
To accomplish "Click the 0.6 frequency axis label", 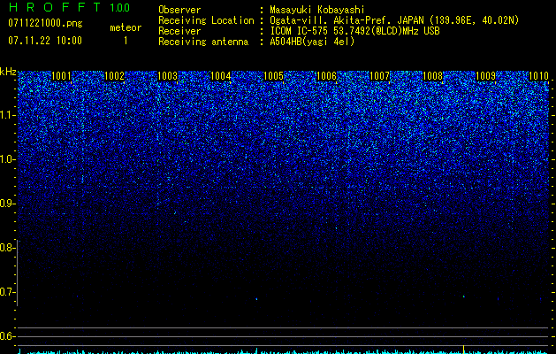I will point(7,336).
